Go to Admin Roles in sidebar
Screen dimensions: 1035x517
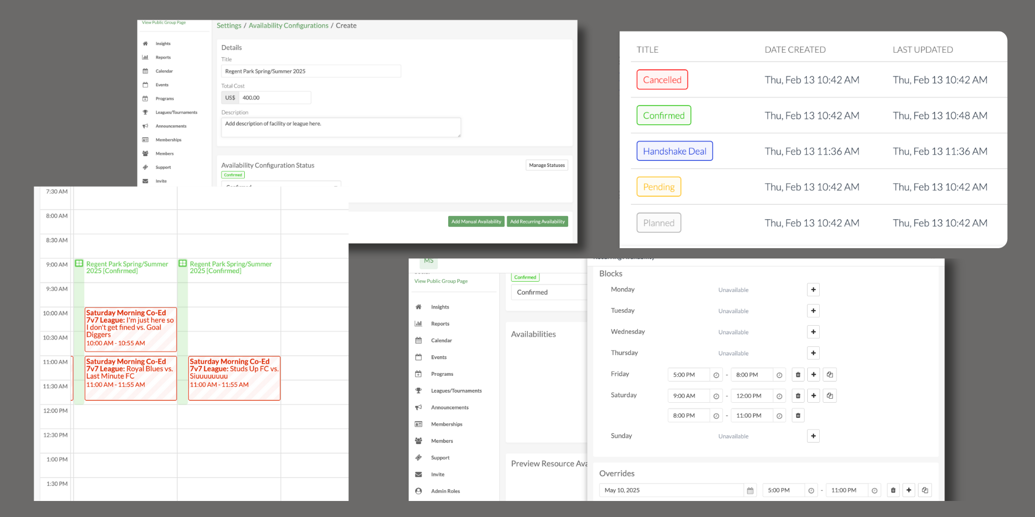click(445, 491)
